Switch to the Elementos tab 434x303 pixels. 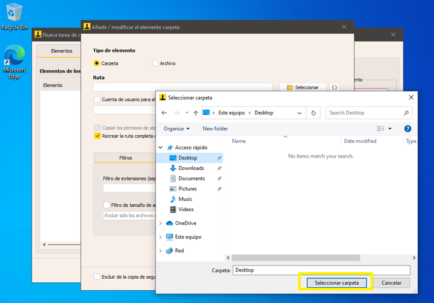point(61,51)
